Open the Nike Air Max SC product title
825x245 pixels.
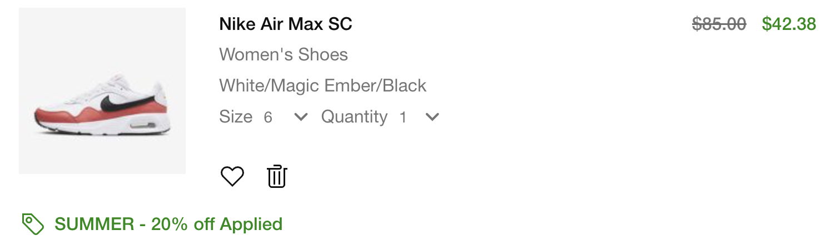[286, 24]
